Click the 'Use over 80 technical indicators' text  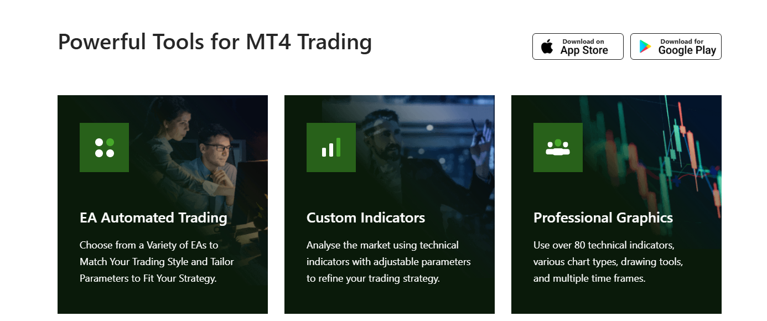[604, 245]
